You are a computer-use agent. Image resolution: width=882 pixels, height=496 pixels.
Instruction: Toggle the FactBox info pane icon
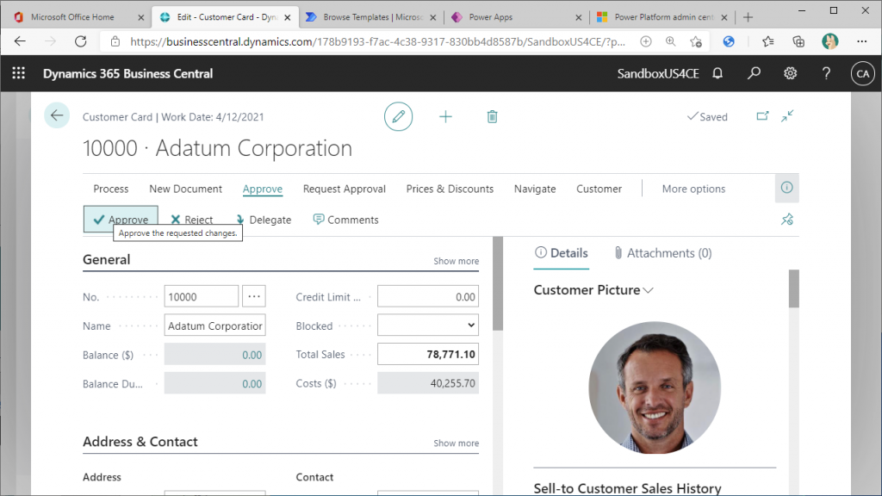pos(787,188)
